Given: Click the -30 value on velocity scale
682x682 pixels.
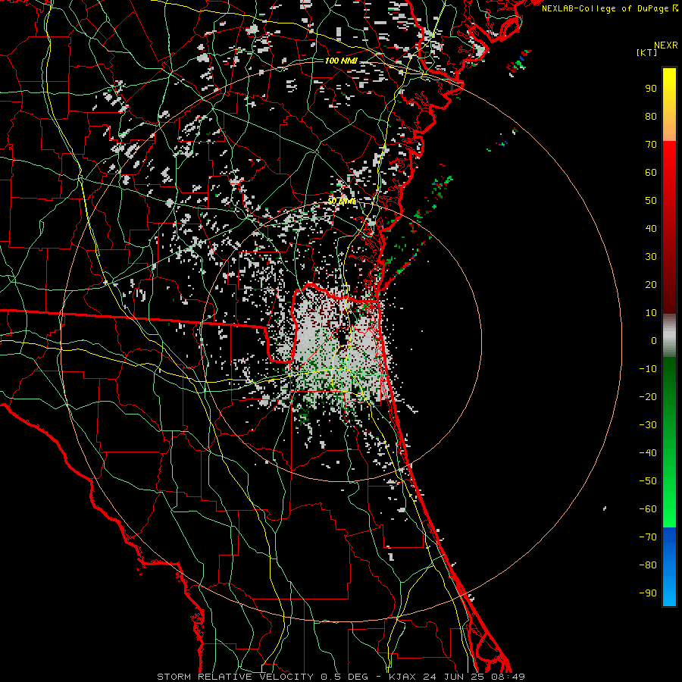Looking at the screenshot, I should point(648,425).
